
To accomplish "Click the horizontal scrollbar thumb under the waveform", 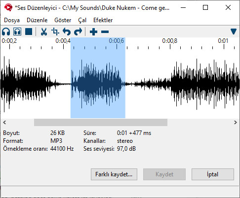I will click(x=101, y=123).
